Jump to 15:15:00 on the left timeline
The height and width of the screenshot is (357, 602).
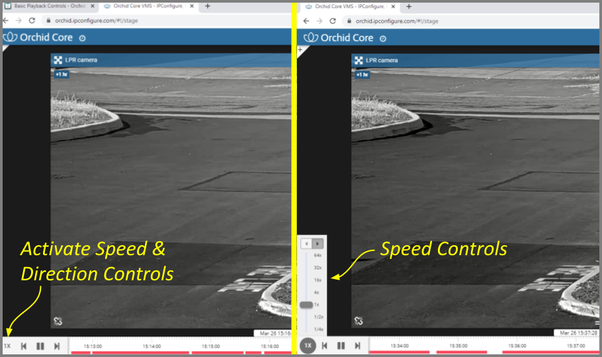(x=211, y=346)
